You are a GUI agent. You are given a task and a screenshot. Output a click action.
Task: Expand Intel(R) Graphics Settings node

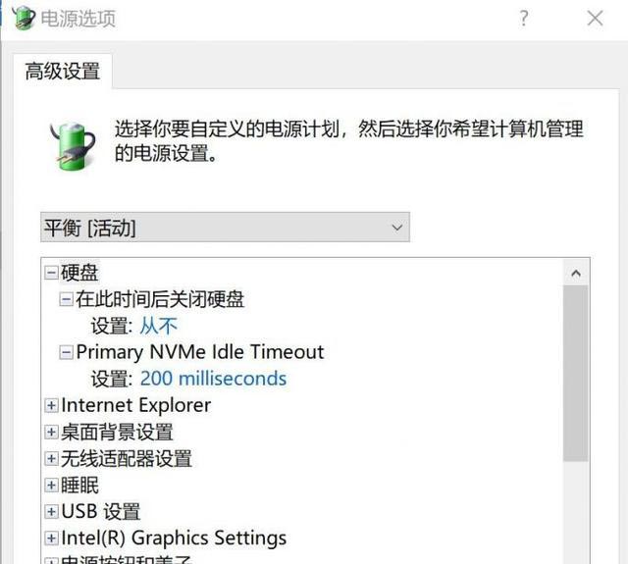51,538
